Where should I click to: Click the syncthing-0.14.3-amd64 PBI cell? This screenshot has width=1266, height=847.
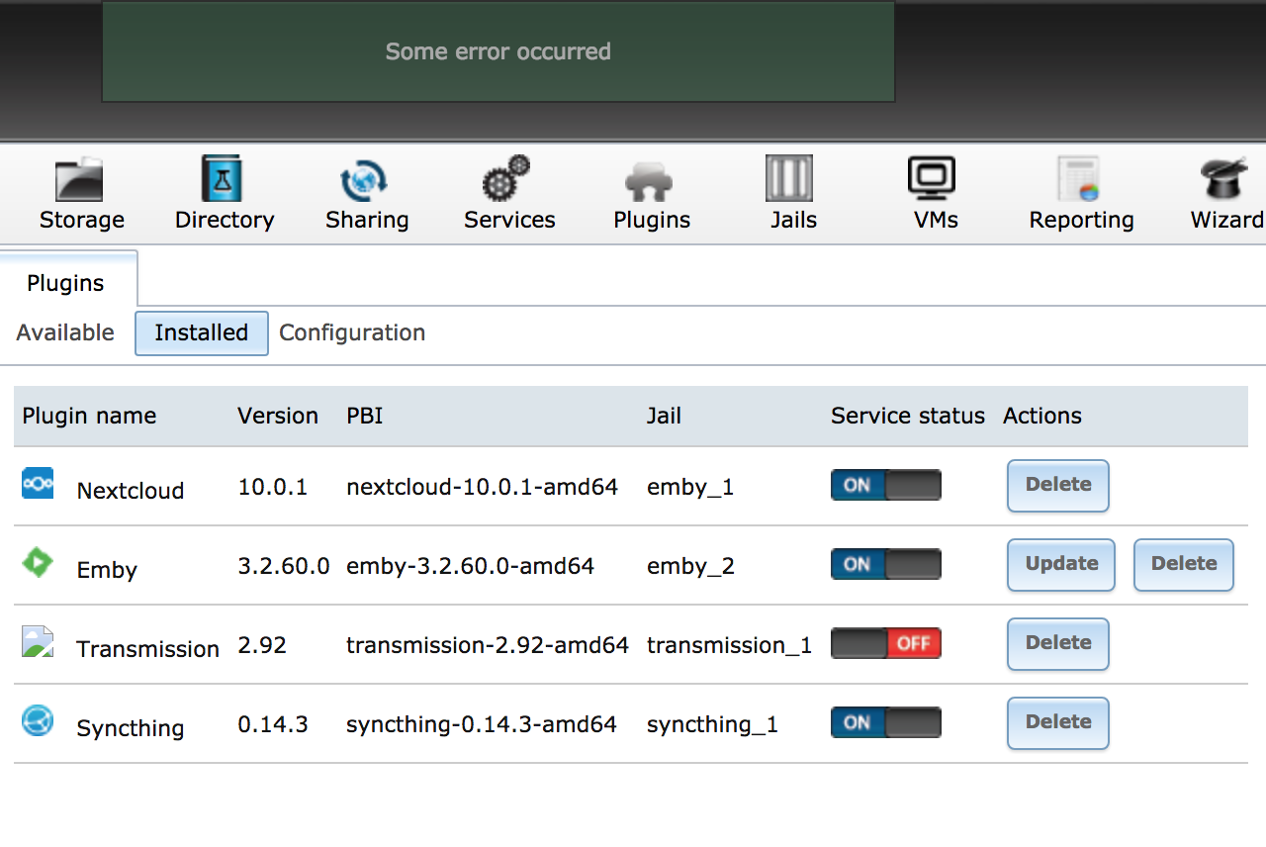click(x=482, y=724)
